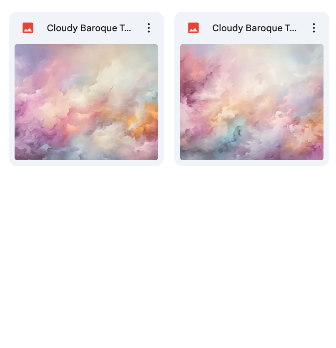The height and width of the screenshot is (348, 336).
Task: Click the left file card header area
Action: 86,28
